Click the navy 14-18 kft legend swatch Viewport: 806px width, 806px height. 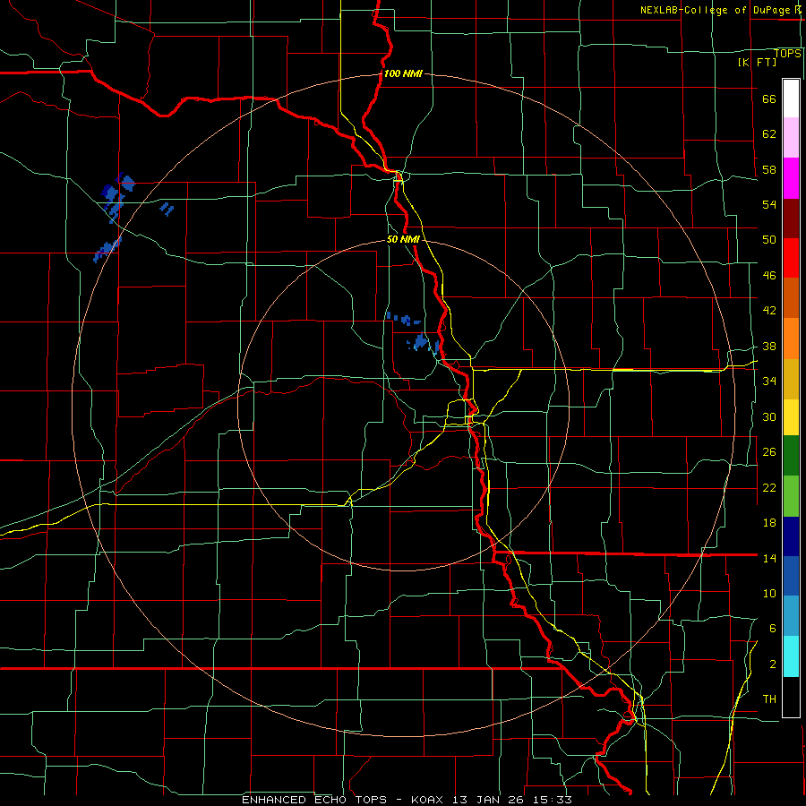791,536
